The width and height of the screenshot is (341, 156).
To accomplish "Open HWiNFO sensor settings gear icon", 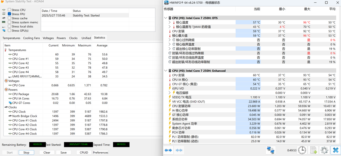I will [324, 150].
